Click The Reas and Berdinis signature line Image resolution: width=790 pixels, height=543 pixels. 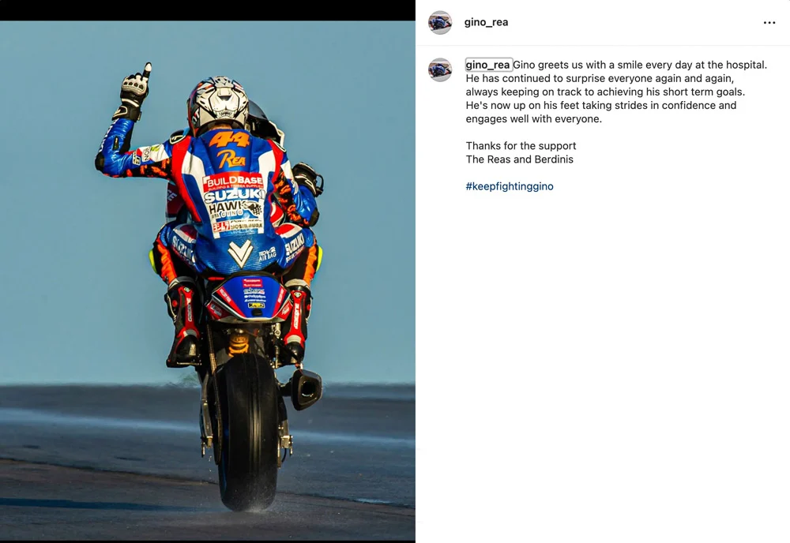pyautogui.click(x=520, y=159)
